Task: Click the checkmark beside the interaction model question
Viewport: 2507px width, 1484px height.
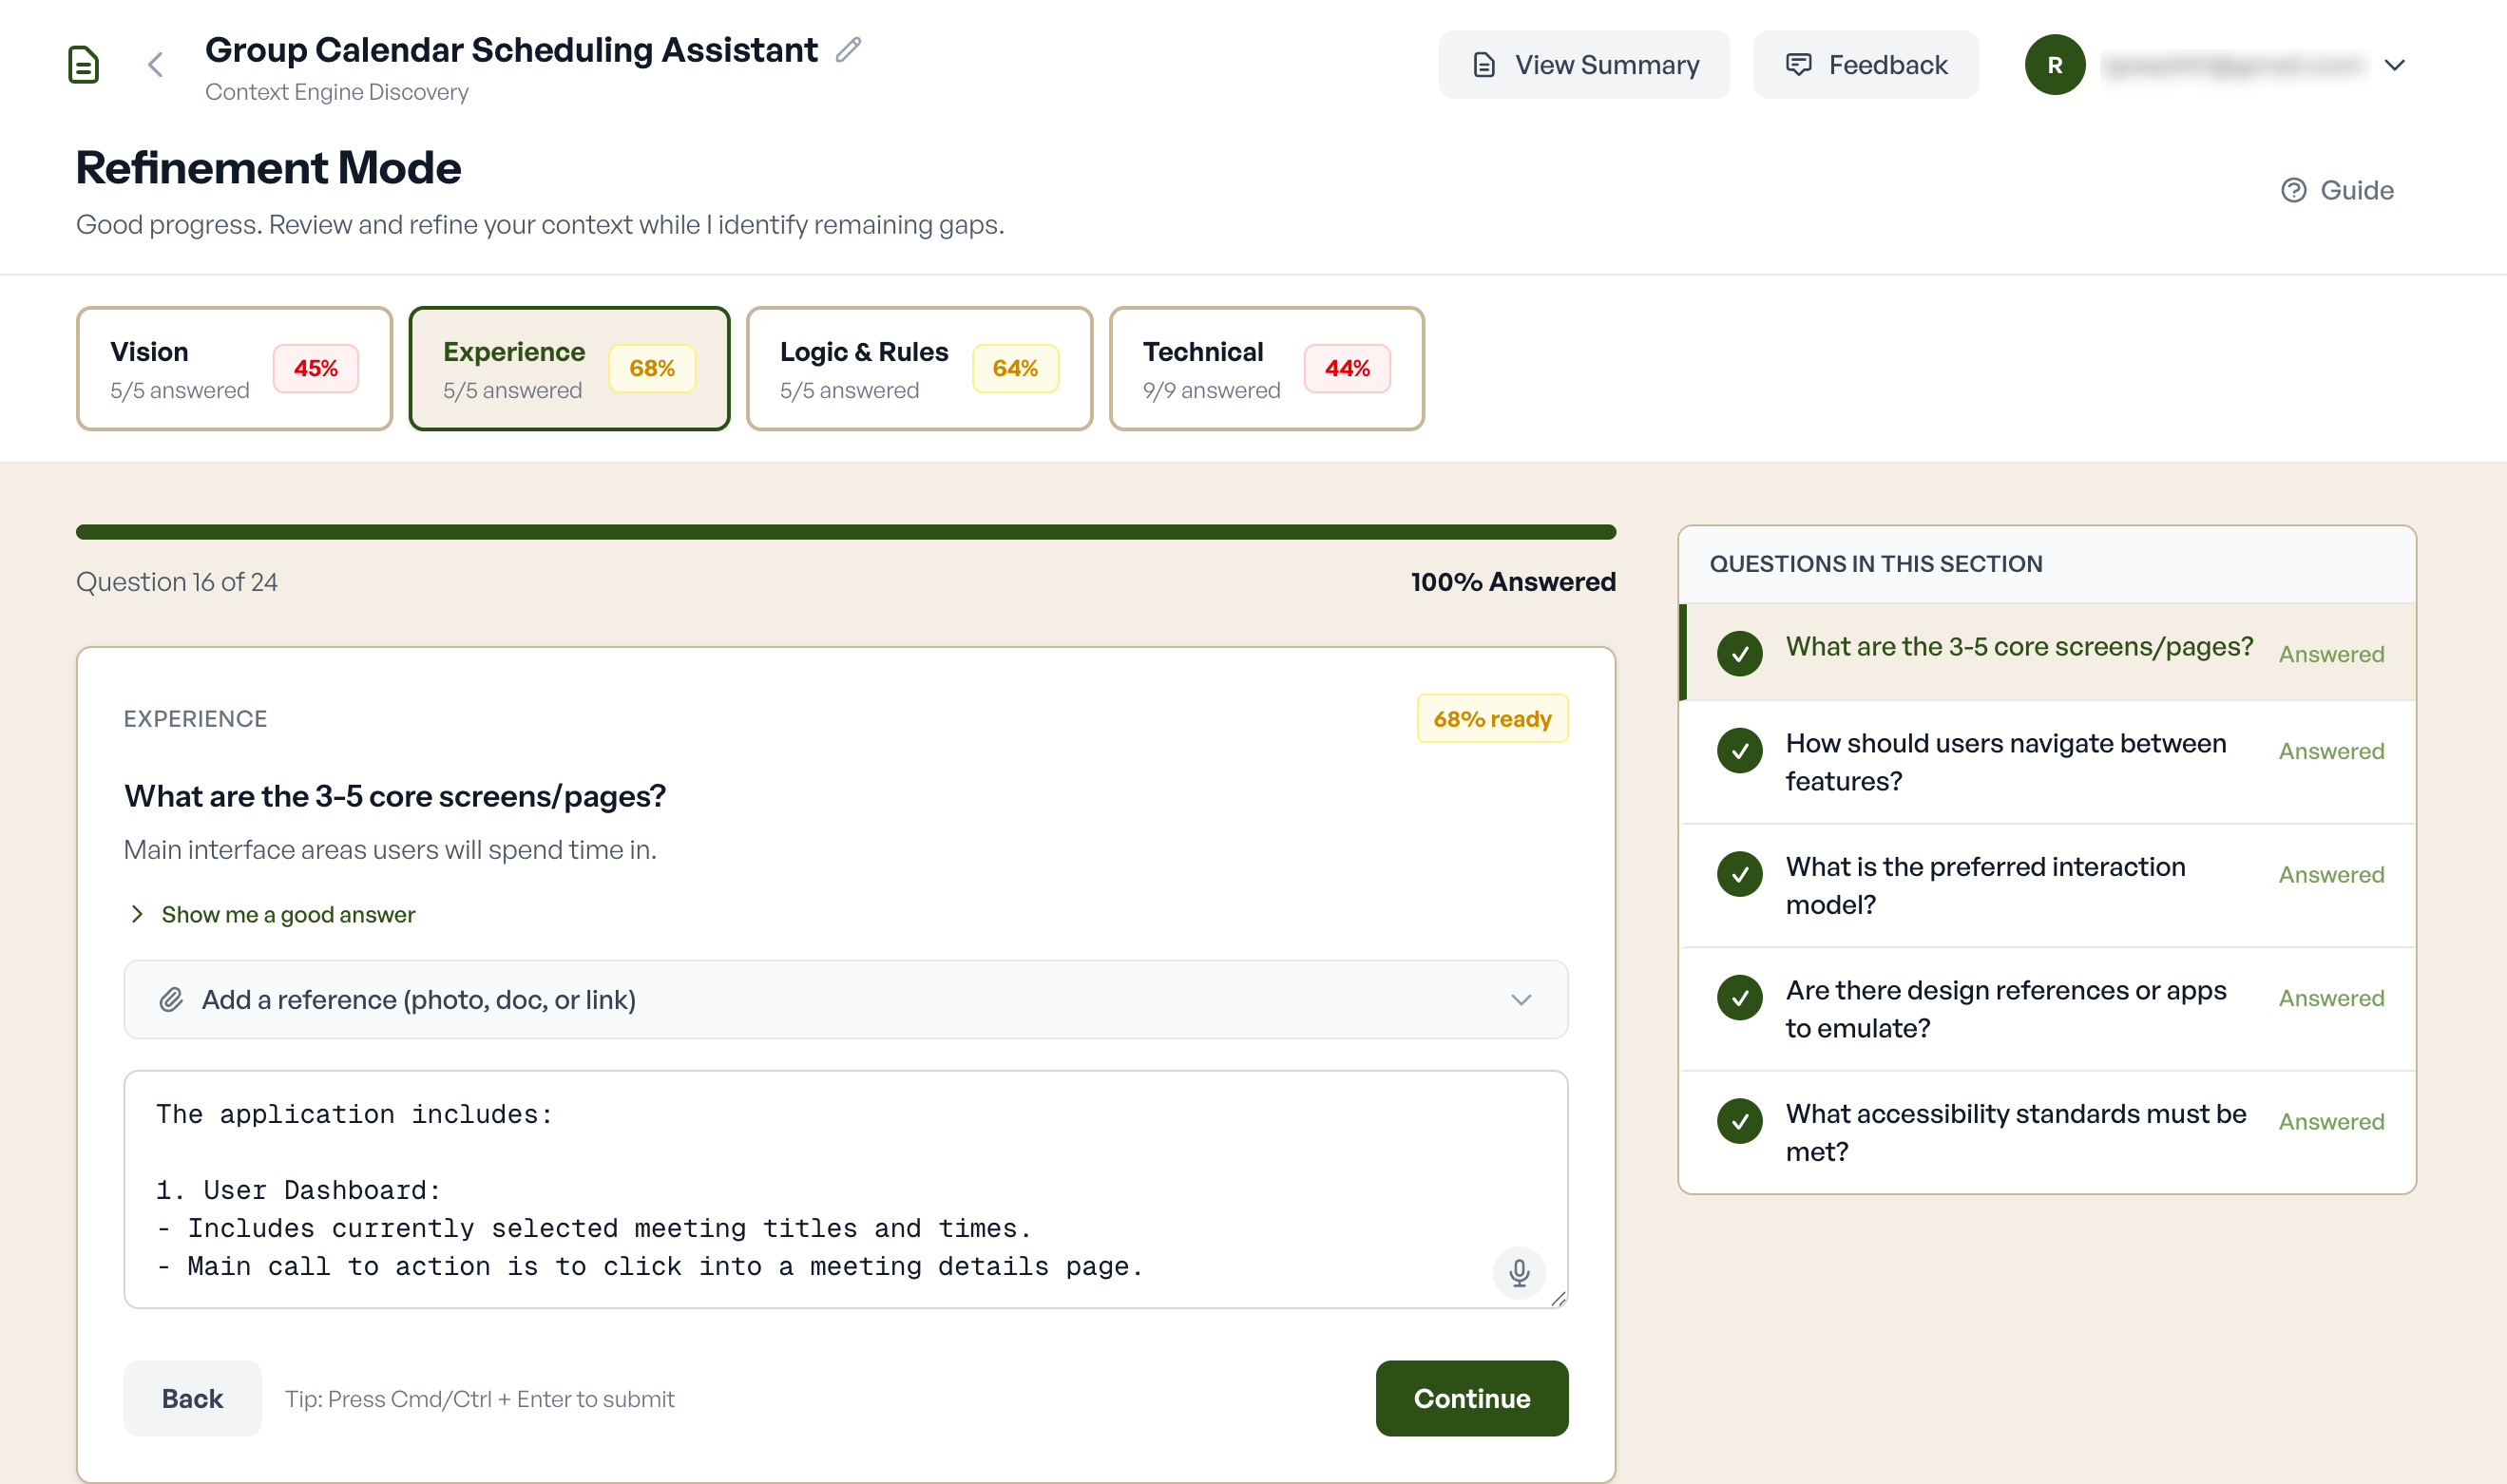Action: [1740, 874]
